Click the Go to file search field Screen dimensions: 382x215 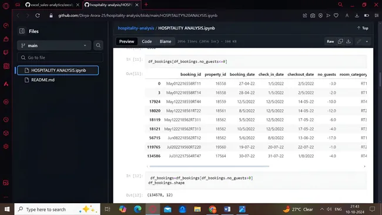(x=60, y=58)
